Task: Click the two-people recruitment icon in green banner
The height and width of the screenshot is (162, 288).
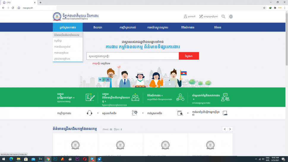Action: [135, 97]
